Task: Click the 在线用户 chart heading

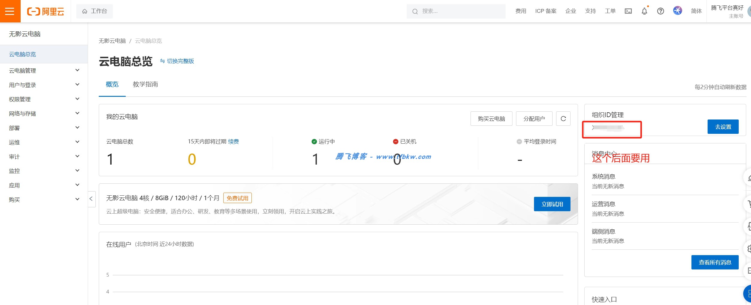Action: point(119,245)
